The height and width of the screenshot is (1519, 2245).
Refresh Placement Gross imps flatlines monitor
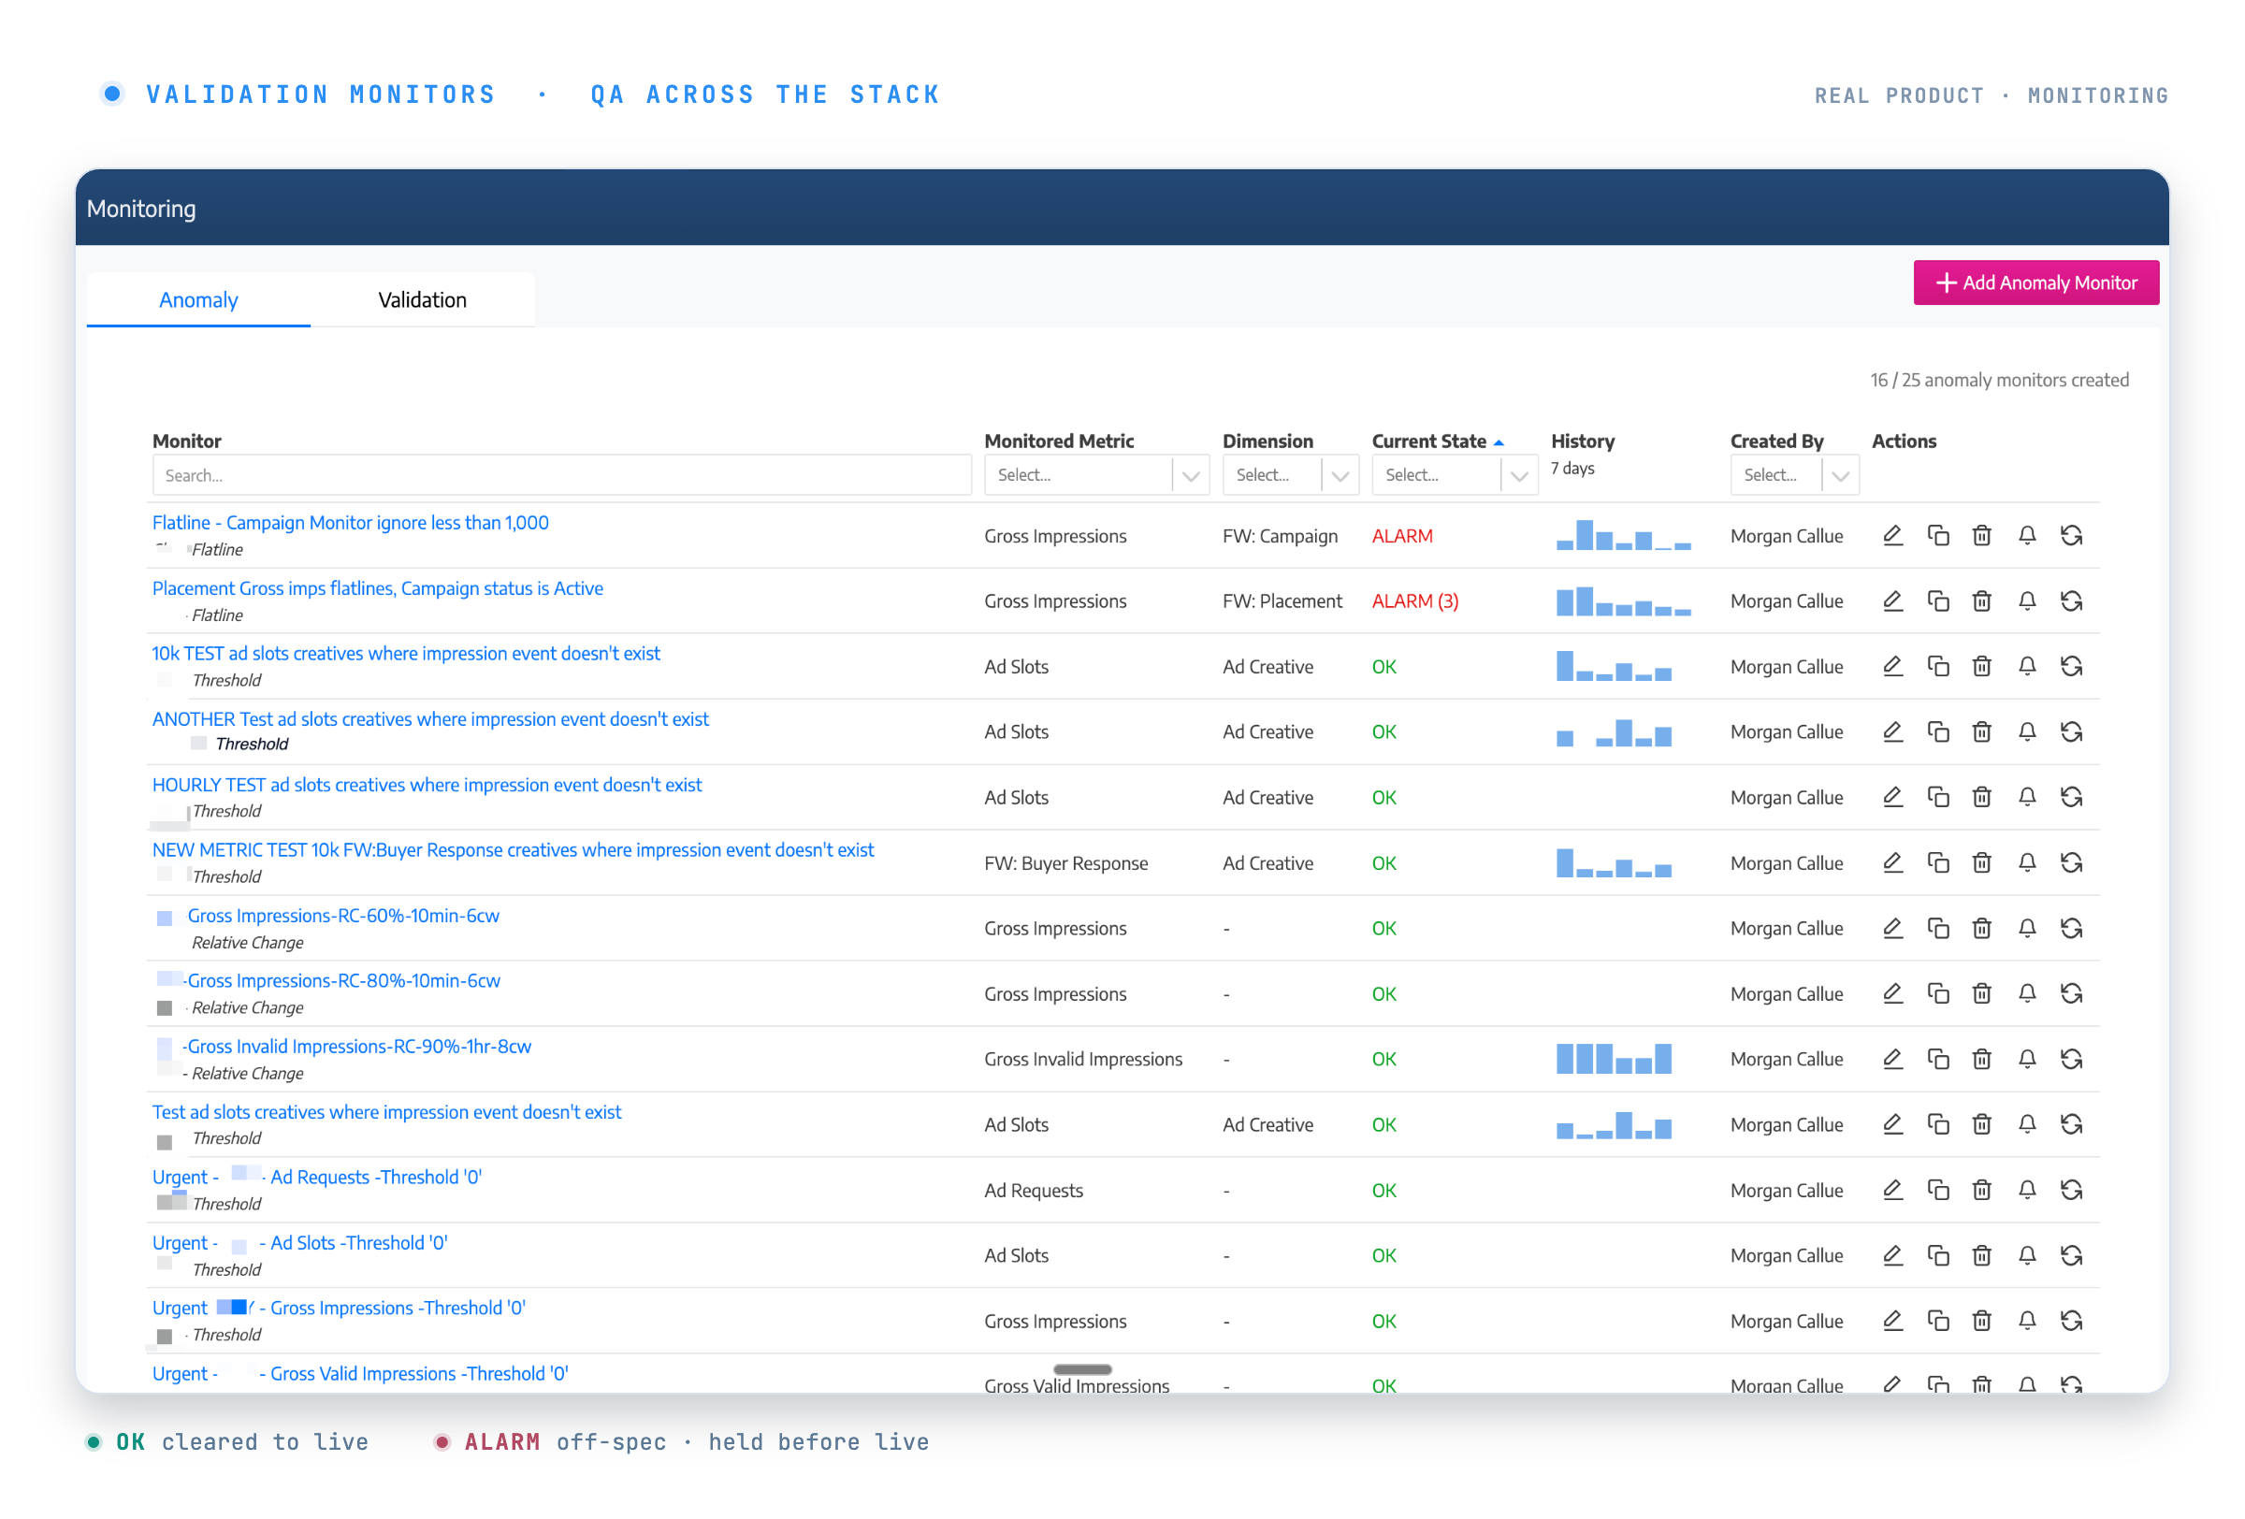[x=2071, y=601]
